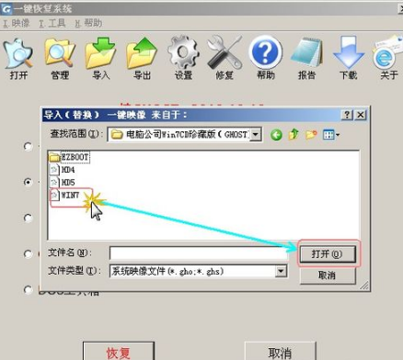The width and height of the screenshot is (403, 360).
Task: Open 设置 gear settings icon
Action: pyautogui.click(x=183, y=59)
